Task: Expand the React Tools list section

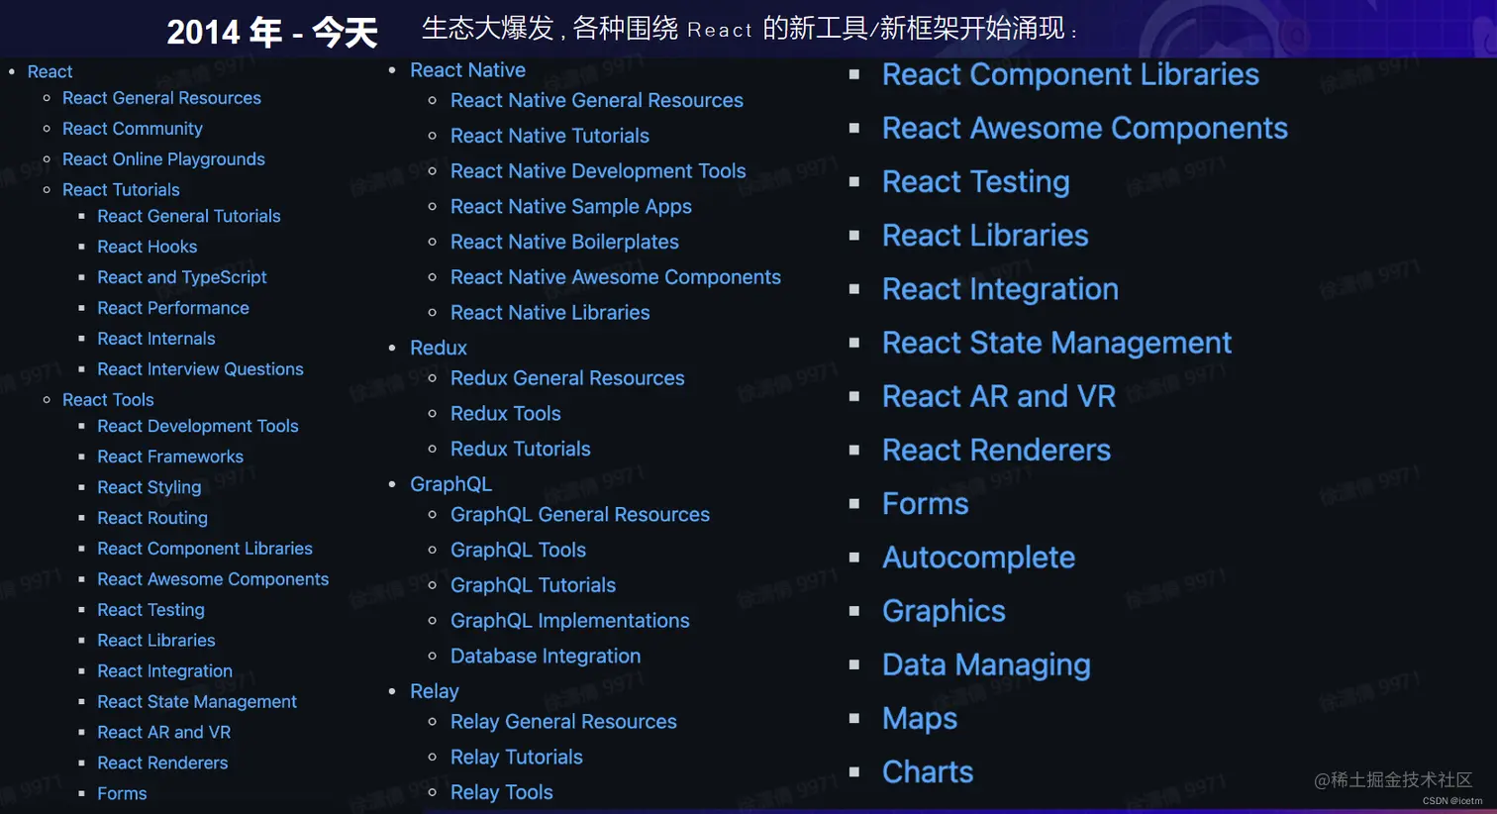Action: [108, 399]
